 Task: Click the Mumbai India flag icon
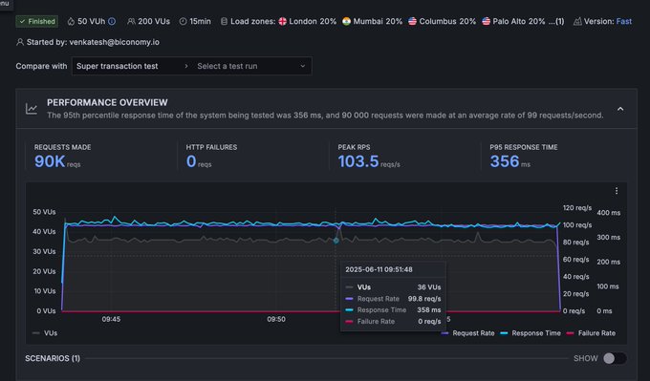347,21
